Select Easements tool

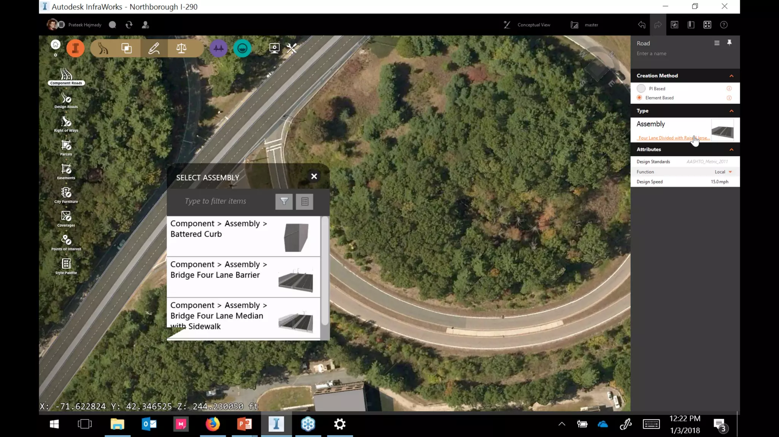pyautogui.click(x=66, y=171)
